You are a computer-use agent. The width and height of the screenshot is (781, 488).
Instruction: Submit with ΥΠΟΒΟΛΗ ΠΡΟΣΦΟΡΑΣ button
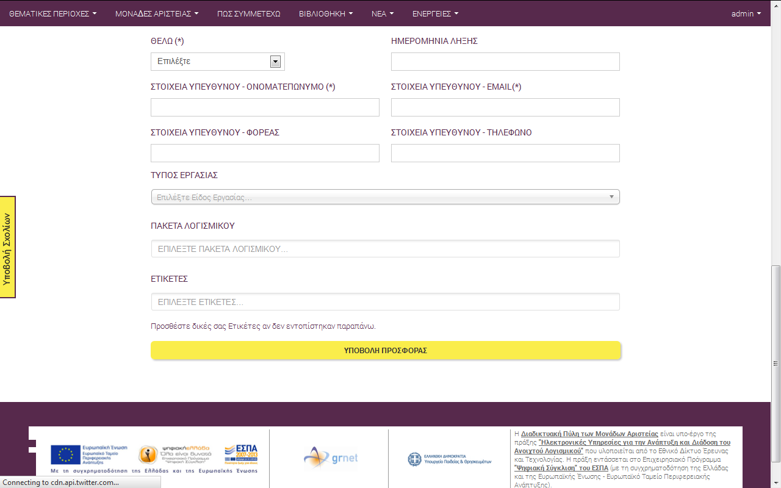click(386, 351)
